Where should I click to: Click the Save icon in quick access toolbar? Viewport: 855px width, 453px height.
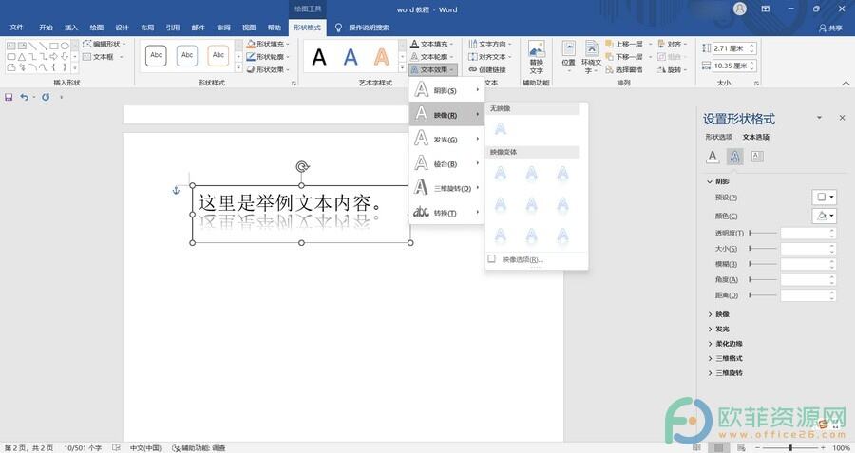(9, 97)
